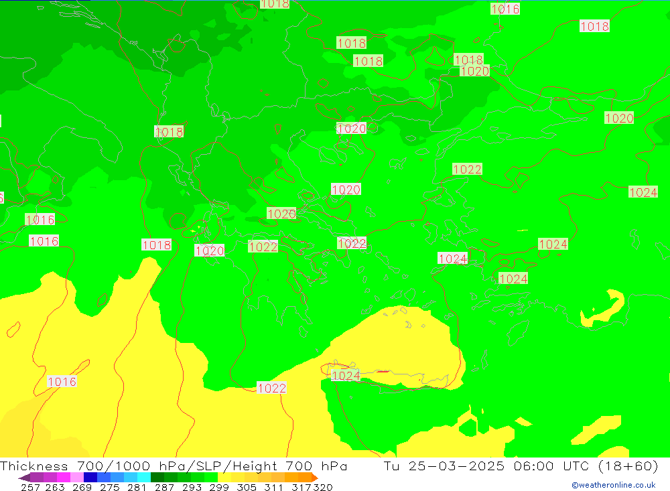The image size is (670, 491).
Task: Open the weatheronline.co.uk copyright link
Action: point(613,485)
